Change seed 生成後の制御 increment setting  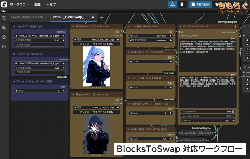tap(150, 40)
